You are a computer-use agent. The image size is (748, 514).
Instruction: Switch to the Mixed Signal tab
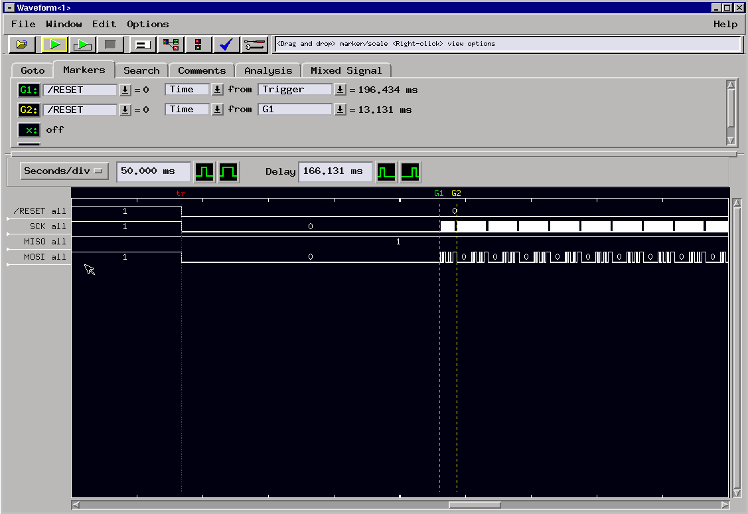coord(346,70)
